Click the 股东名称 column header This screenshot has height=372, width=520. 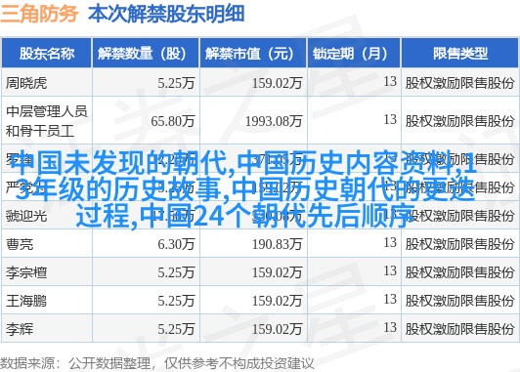pyautogui.click(x=47, y=54)
